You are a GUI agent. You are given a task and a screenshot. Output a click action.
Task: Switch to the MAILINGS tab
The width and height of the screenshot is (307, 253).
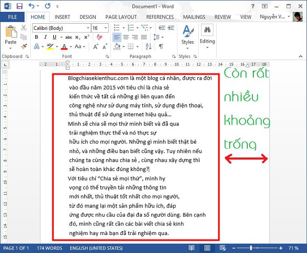[194, 17]
